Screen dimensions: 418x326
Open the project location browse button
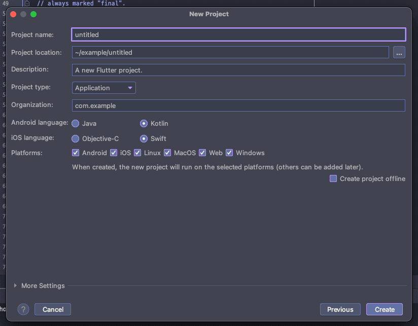click(399, 52)
